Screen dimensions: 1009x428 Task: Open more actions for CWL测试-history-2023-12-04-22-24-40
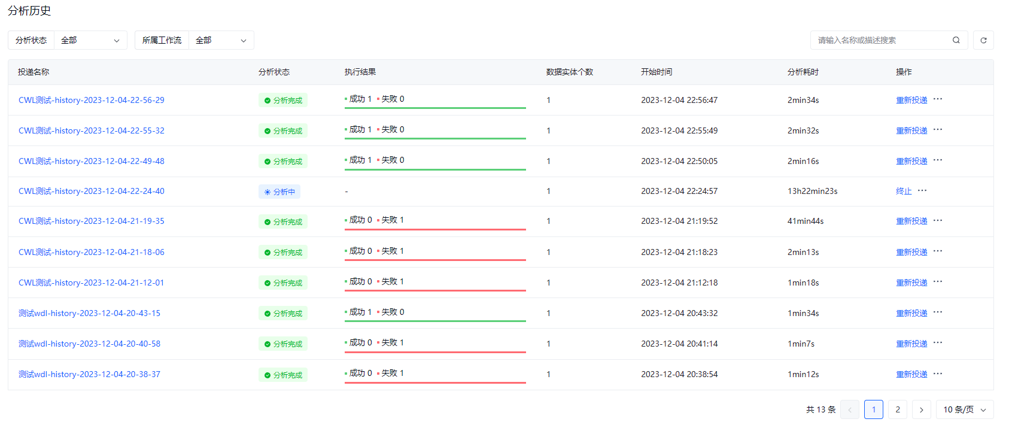(922, 191)
